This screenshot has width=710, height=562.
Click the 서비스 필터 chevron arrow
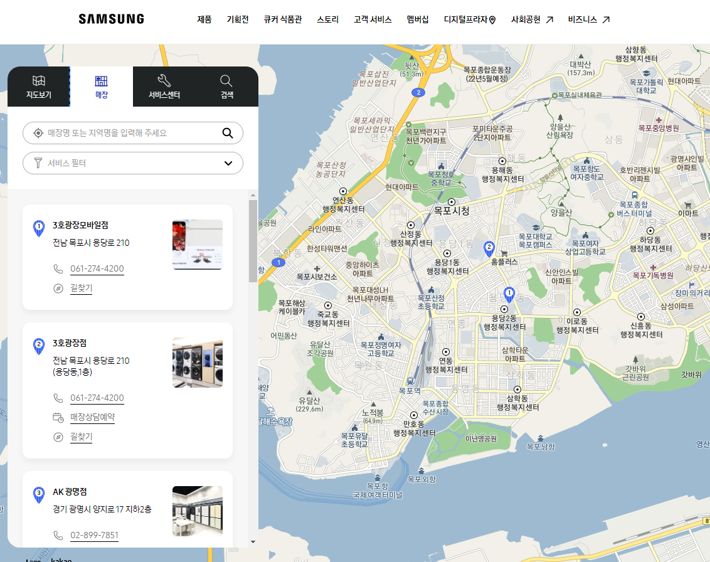point(228,163)
